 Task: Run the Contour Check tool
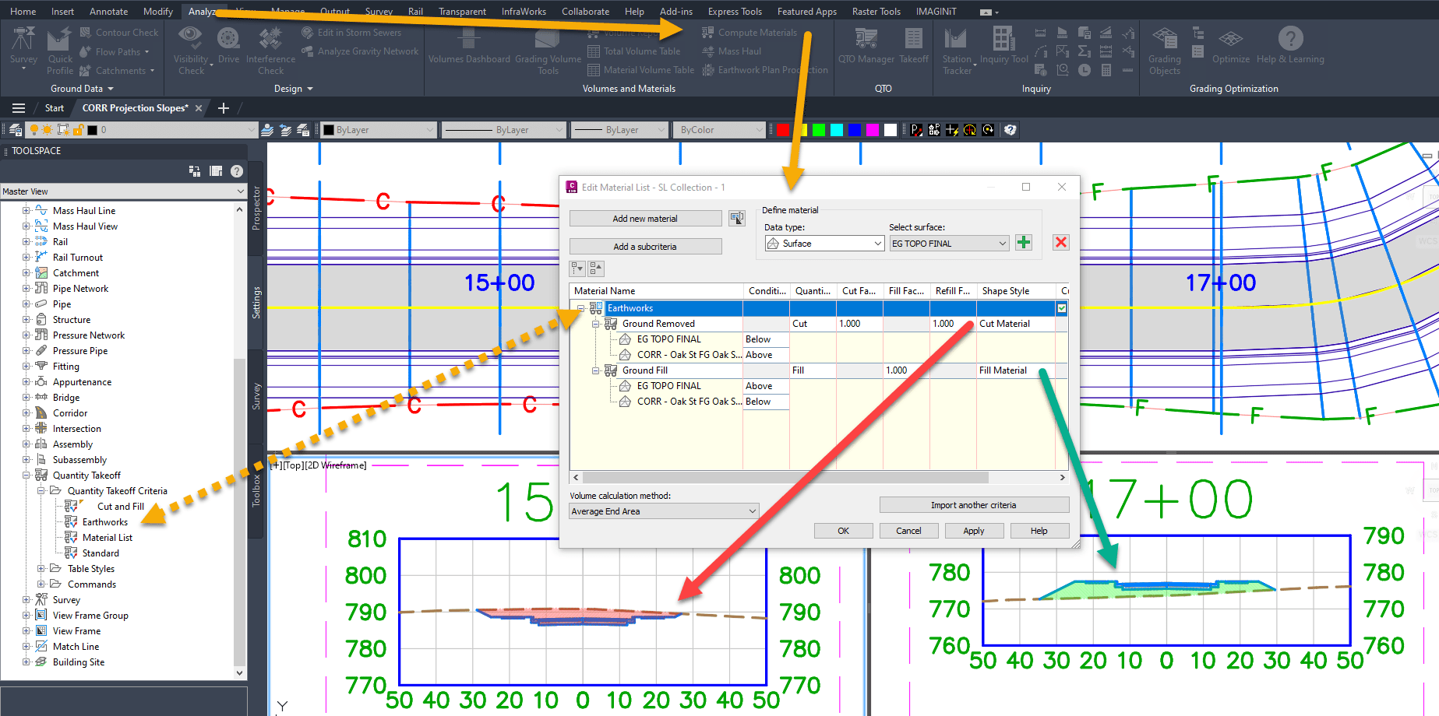point(119,33)
